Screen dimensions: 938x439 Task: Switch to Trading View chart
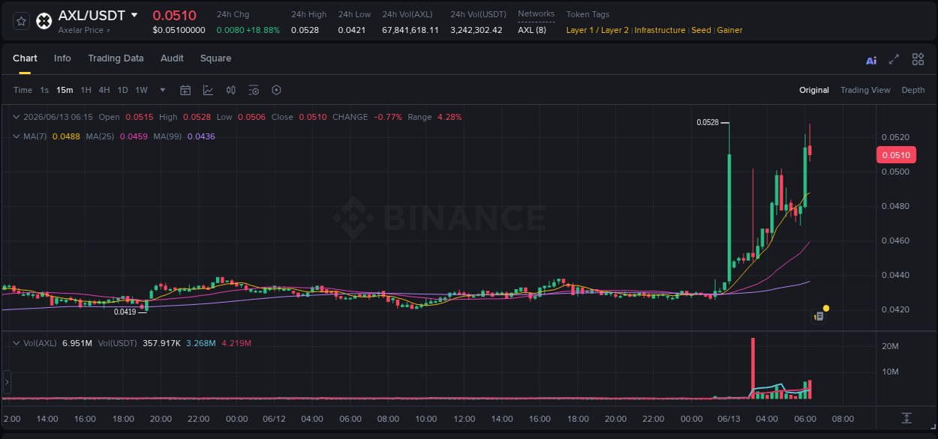pos(865,90)
